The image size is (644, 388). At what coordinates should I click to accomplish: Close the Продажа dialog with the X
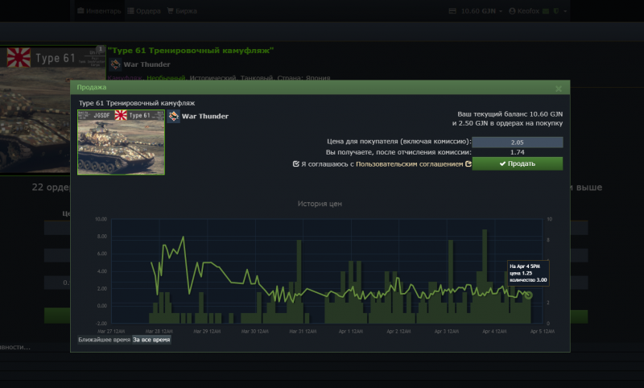pyautogui.click(x=559, y=89)
